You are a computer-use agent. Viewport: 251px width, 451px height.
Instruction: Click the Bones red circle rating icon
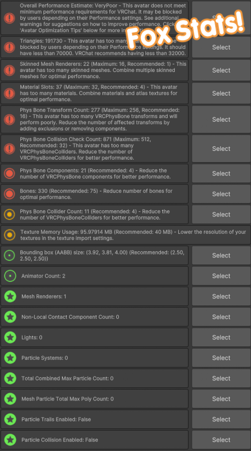coord(10,194)
